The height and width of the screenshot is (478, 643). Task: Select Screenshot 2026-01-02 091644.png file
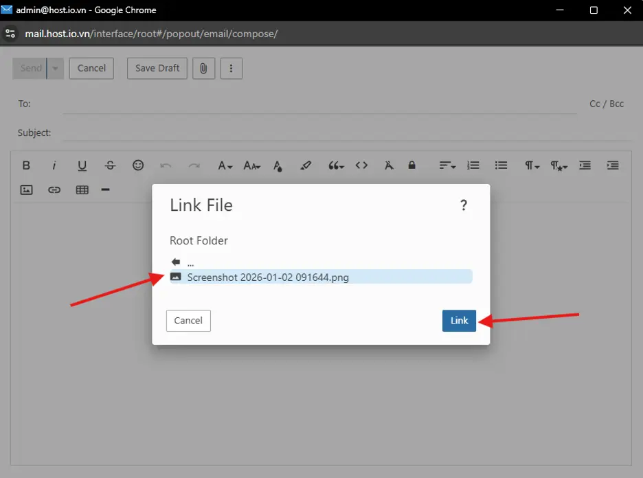click(321, 277)
